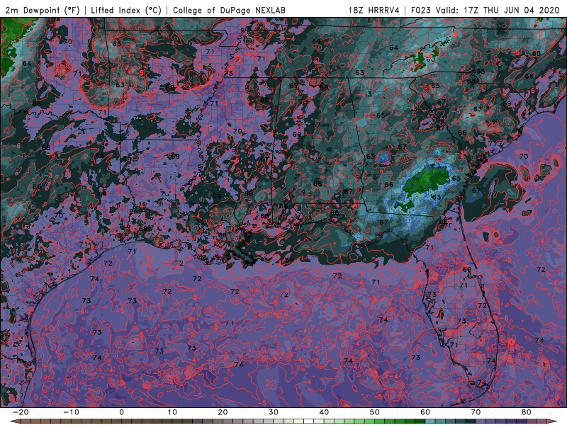The width and height of the screenshot is (567, 425).
Task: Click the '20' label on the color scale
Action: [x=223, y=412]
